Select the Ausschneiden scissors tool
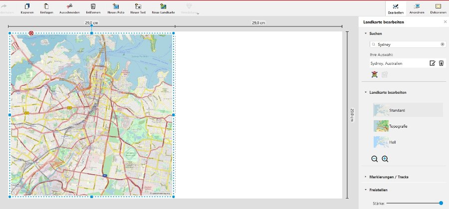The width and height of the screenshot is (449, 209). tap(69, 6)
